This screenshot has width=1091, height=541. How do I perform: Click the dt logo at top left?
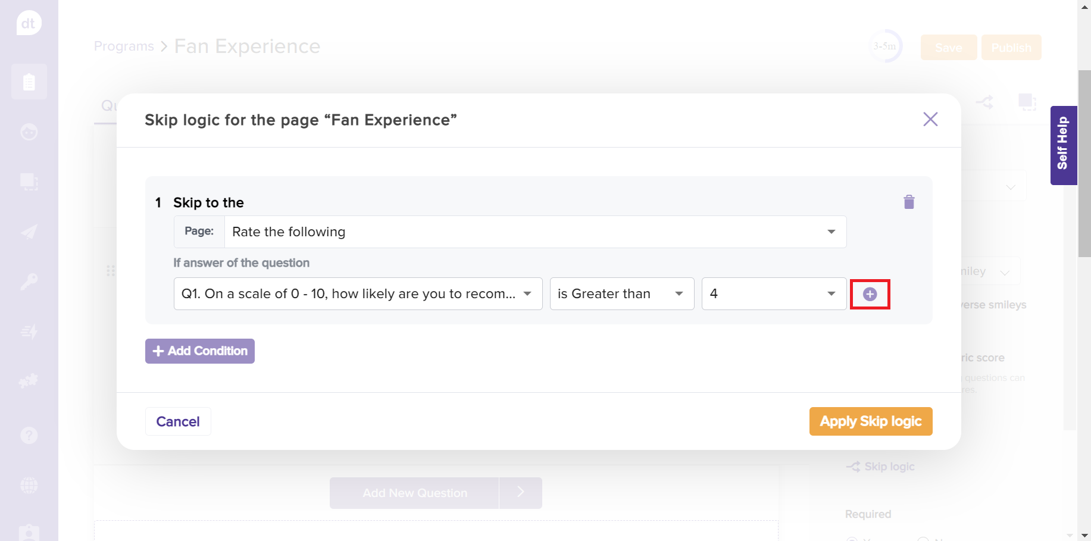29,23
